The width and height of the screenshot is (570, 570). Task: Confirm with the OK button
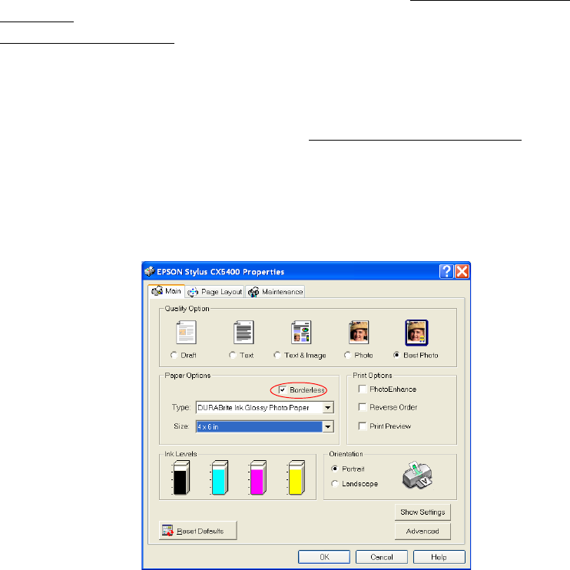324,557
